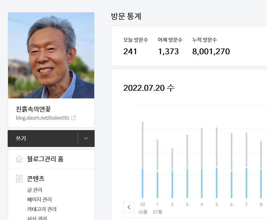Click the profile photo thumbnail
The image size is (267, 220).
(51, 55)
